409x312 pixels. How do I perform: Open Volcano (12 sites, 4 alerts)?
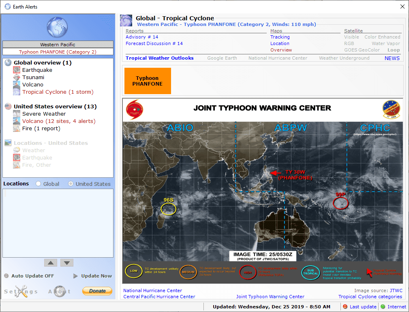59,121
